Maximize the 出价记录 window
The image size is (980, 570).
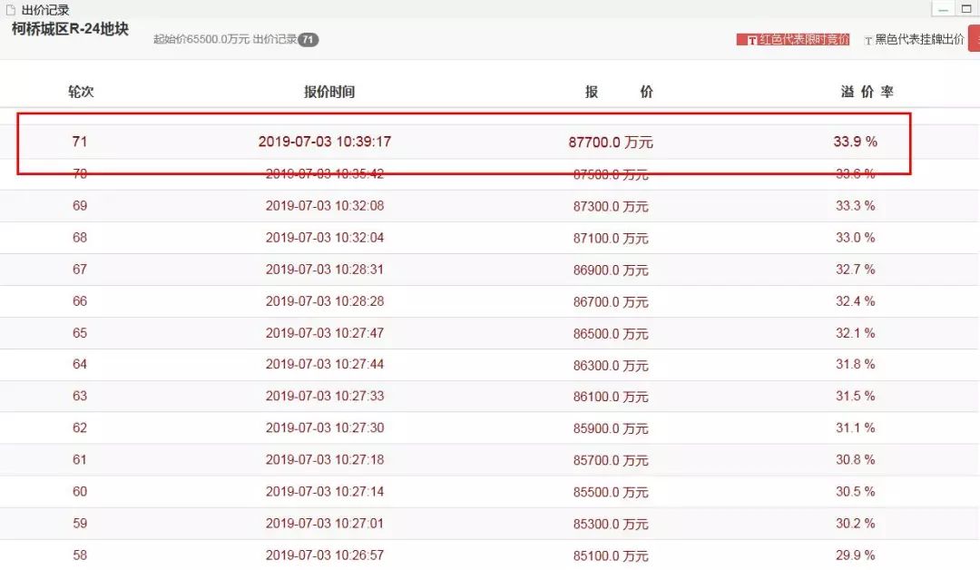tap(965, 9)
